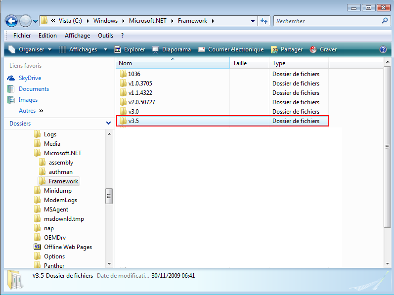This screenshot has width=394, height=295.
Task: Click the search magnifier icon
Action: [385, 21]
